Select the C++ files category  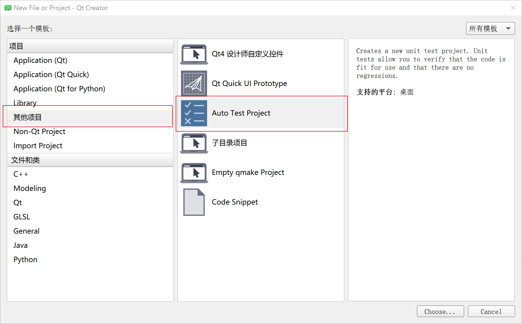[90, 174]
